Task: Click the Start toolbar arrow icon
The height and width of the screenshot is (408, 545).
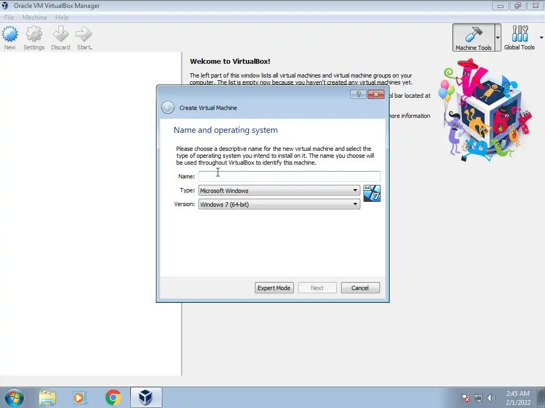Action: point(85,38)
